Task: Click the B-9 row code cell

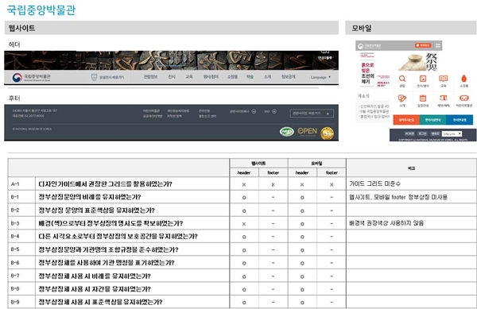Action: 21,302
